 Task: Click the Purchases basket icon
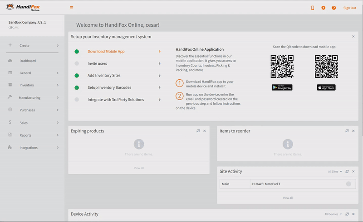click(x=10, y=110)
